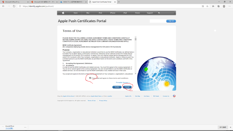Close the Microsoft 365 管理センター tab

[57, 2]
